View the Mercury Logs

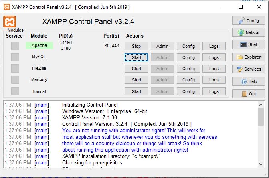214,80
